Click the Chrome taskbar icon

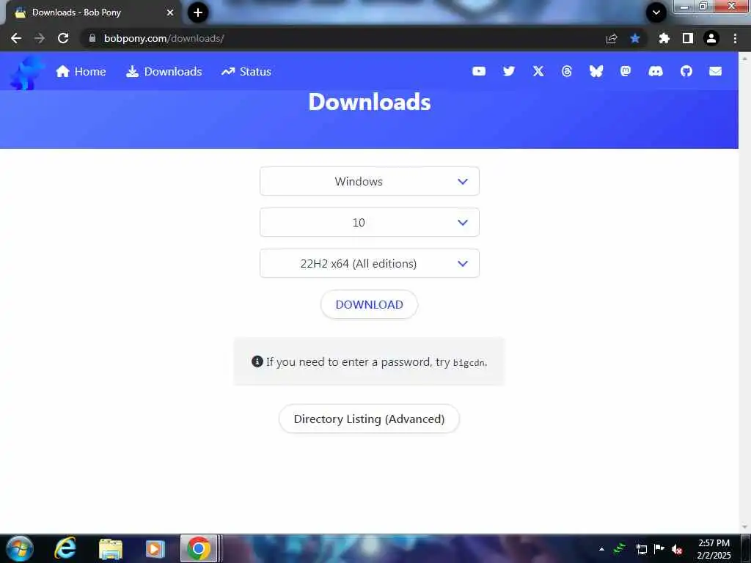(x=199, y=548)
